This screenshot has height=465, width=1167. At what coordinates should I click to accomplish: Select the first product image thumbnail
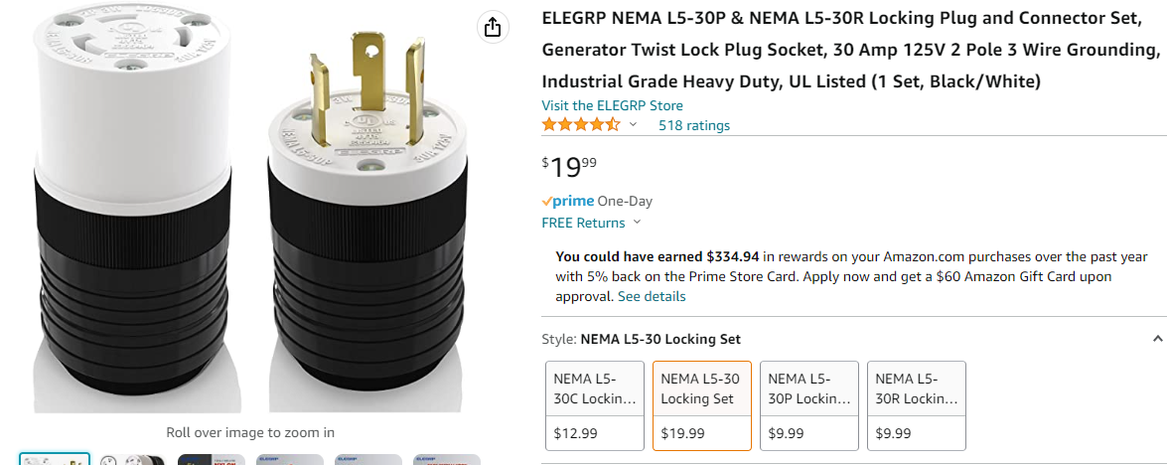click(55, 459)
